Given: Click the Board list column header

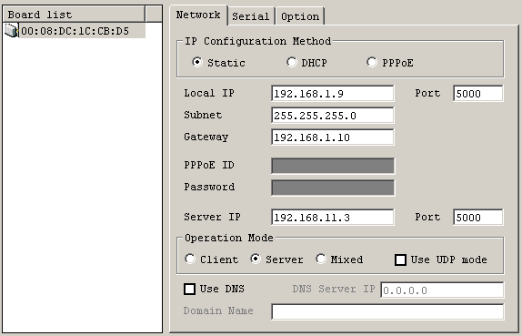Looking at the screenshot, I should pyautogui.click(x=74, y=15).
